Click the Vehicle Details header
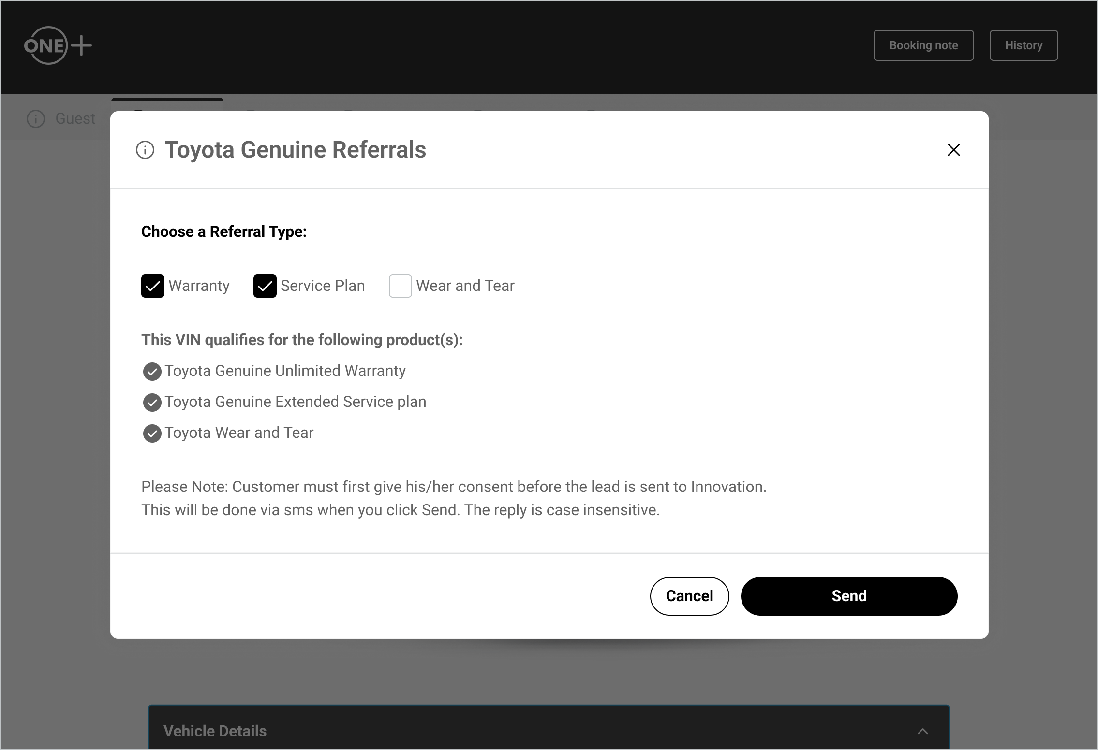This screenshot has height=750, width=1098. (215, 731)
